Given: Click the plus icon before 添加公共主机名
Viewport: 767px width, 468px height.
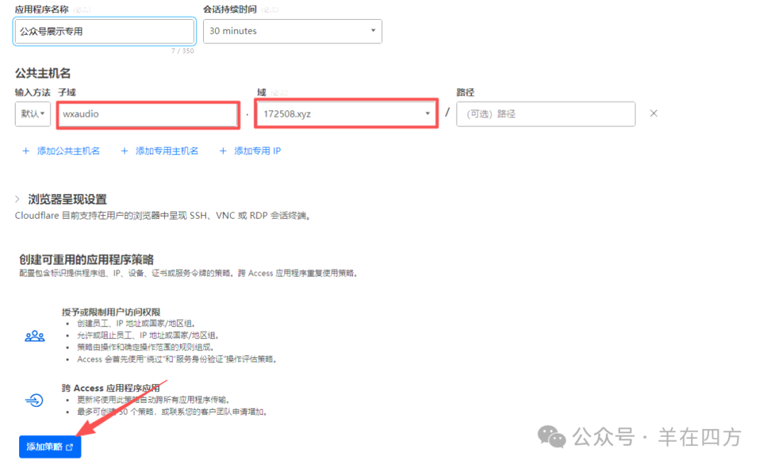Looking at the screenshot, I should 26,151.
